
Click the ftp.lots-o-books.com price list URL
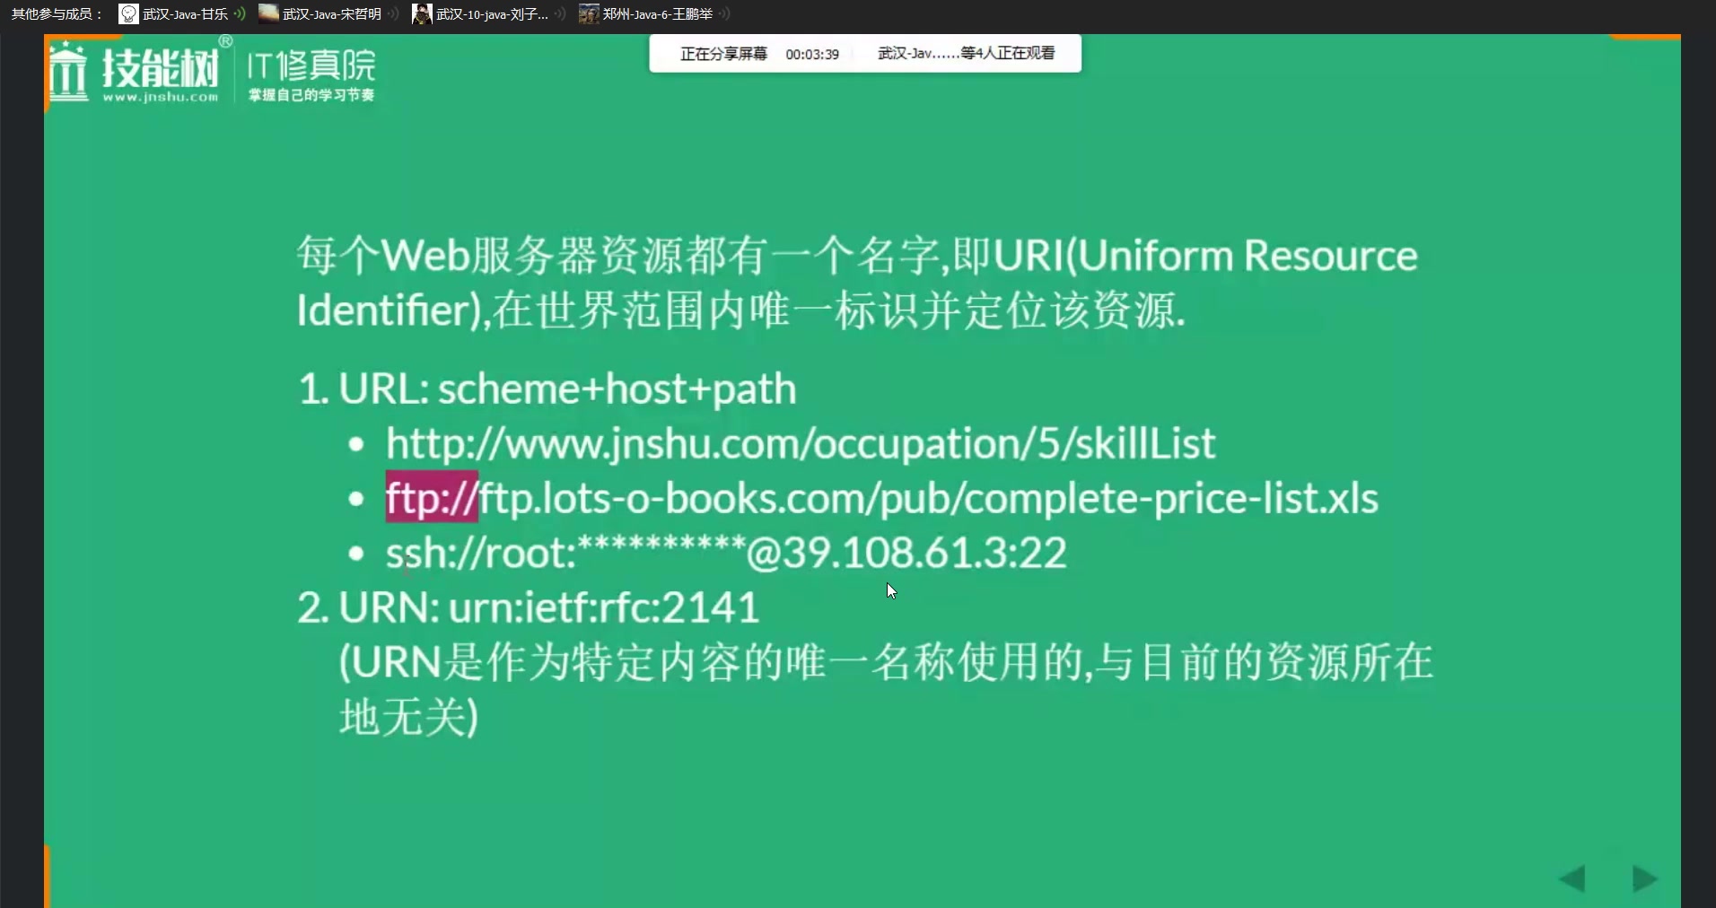[x=882, y=498]
